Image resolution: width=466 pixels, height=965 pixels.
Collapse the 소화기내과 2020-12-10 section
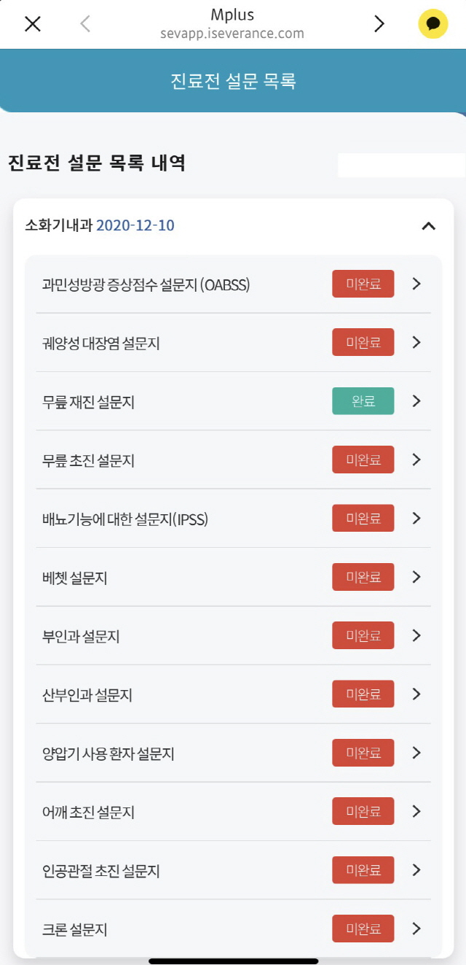(427, 226)
